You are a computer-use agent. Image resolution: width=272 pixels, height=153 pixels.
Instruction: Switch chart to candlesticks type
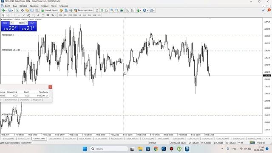[102, 10]
